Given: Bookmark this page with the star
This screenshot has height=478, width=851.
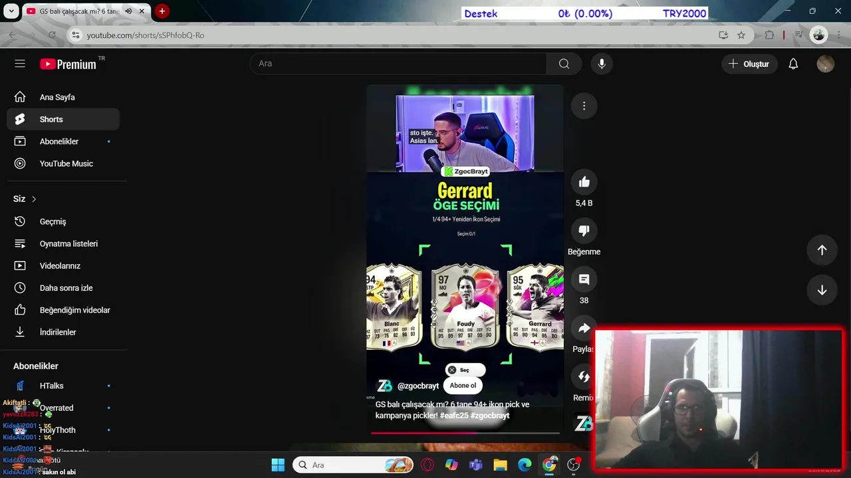Looking at the screenshot, I should point(741,35).
